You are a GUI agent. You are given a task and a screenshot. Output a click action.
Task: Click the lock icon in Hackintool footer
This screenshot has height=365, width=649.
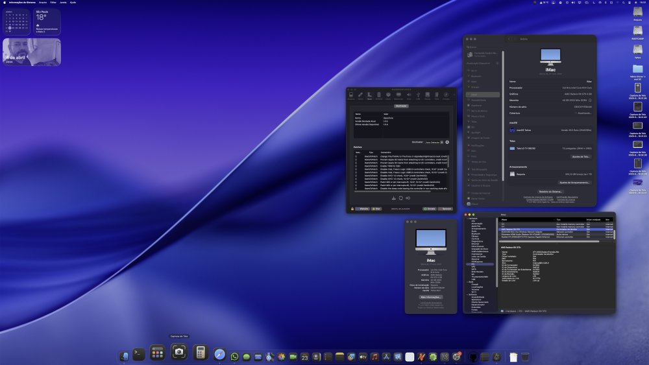[x=352, y=209]
